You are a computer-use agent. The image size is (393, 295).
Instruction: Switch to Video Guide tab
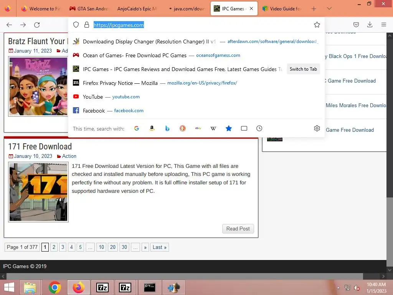[282, 8]
